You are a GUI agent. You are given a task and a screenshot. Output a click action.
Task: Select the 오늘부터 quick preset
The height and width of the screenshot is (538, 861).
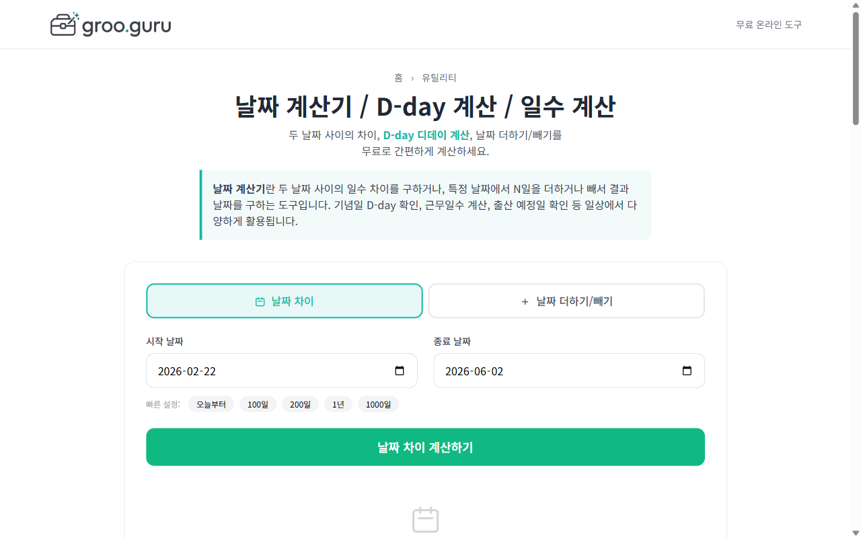(211, 404)
